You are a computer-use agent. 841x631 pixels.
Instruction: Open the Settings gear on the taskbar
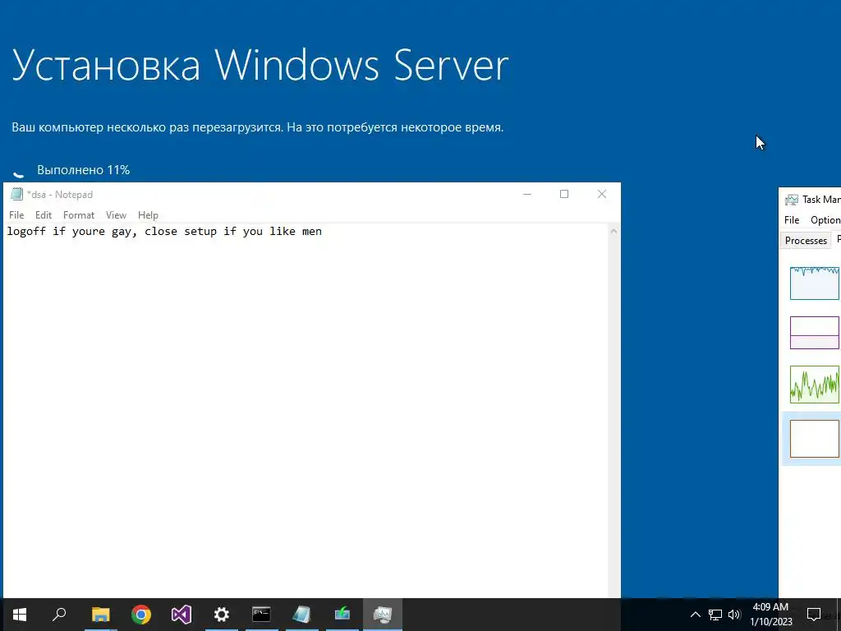[222, 615]
